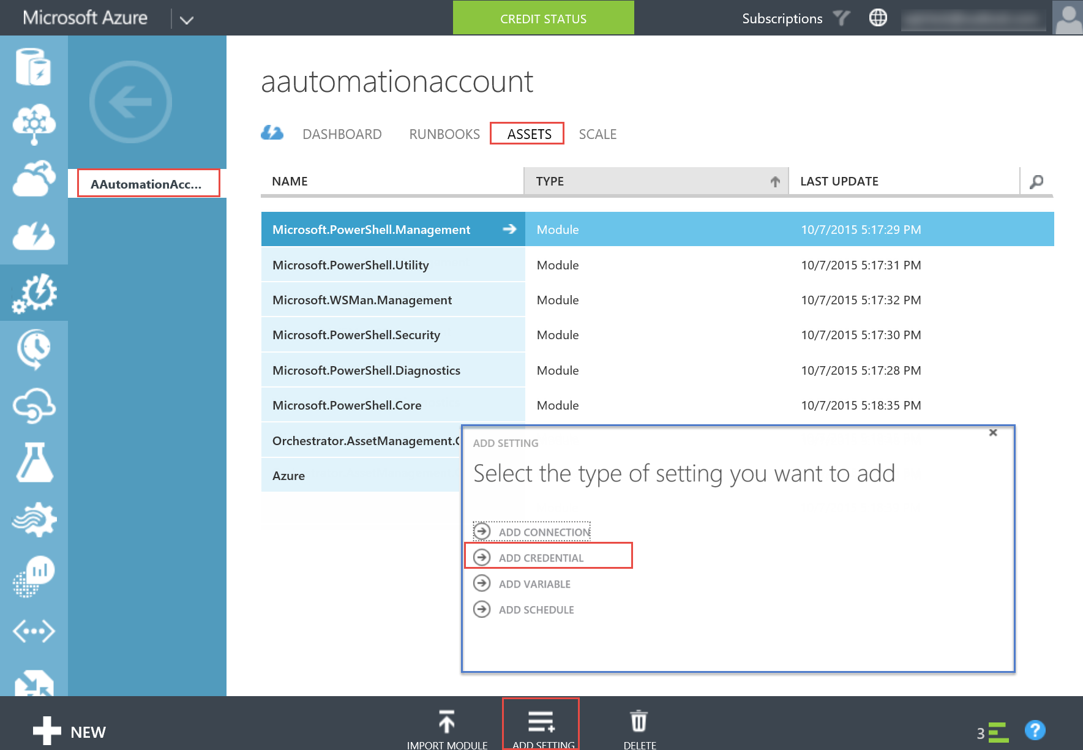Viewport: 1083px width, 750px height.
Task: Click ADD SETTING in command bar
Action: pos(541,725)
